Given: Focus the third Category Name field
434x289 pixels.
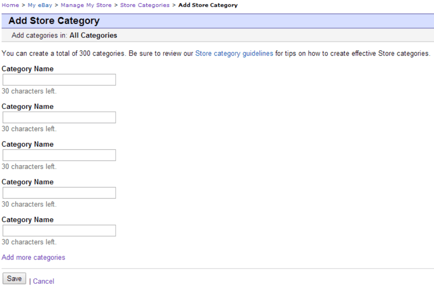Looking at the screenshot, I should [x=59, y=155].
